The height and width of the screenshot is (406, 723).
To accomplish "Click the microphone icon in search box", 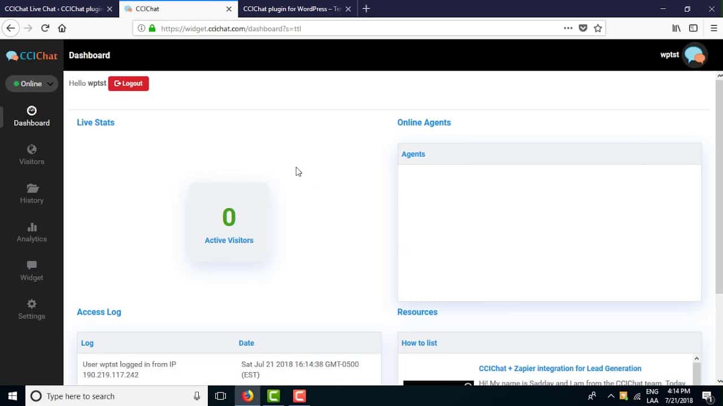I will click(x=197, y=396).
